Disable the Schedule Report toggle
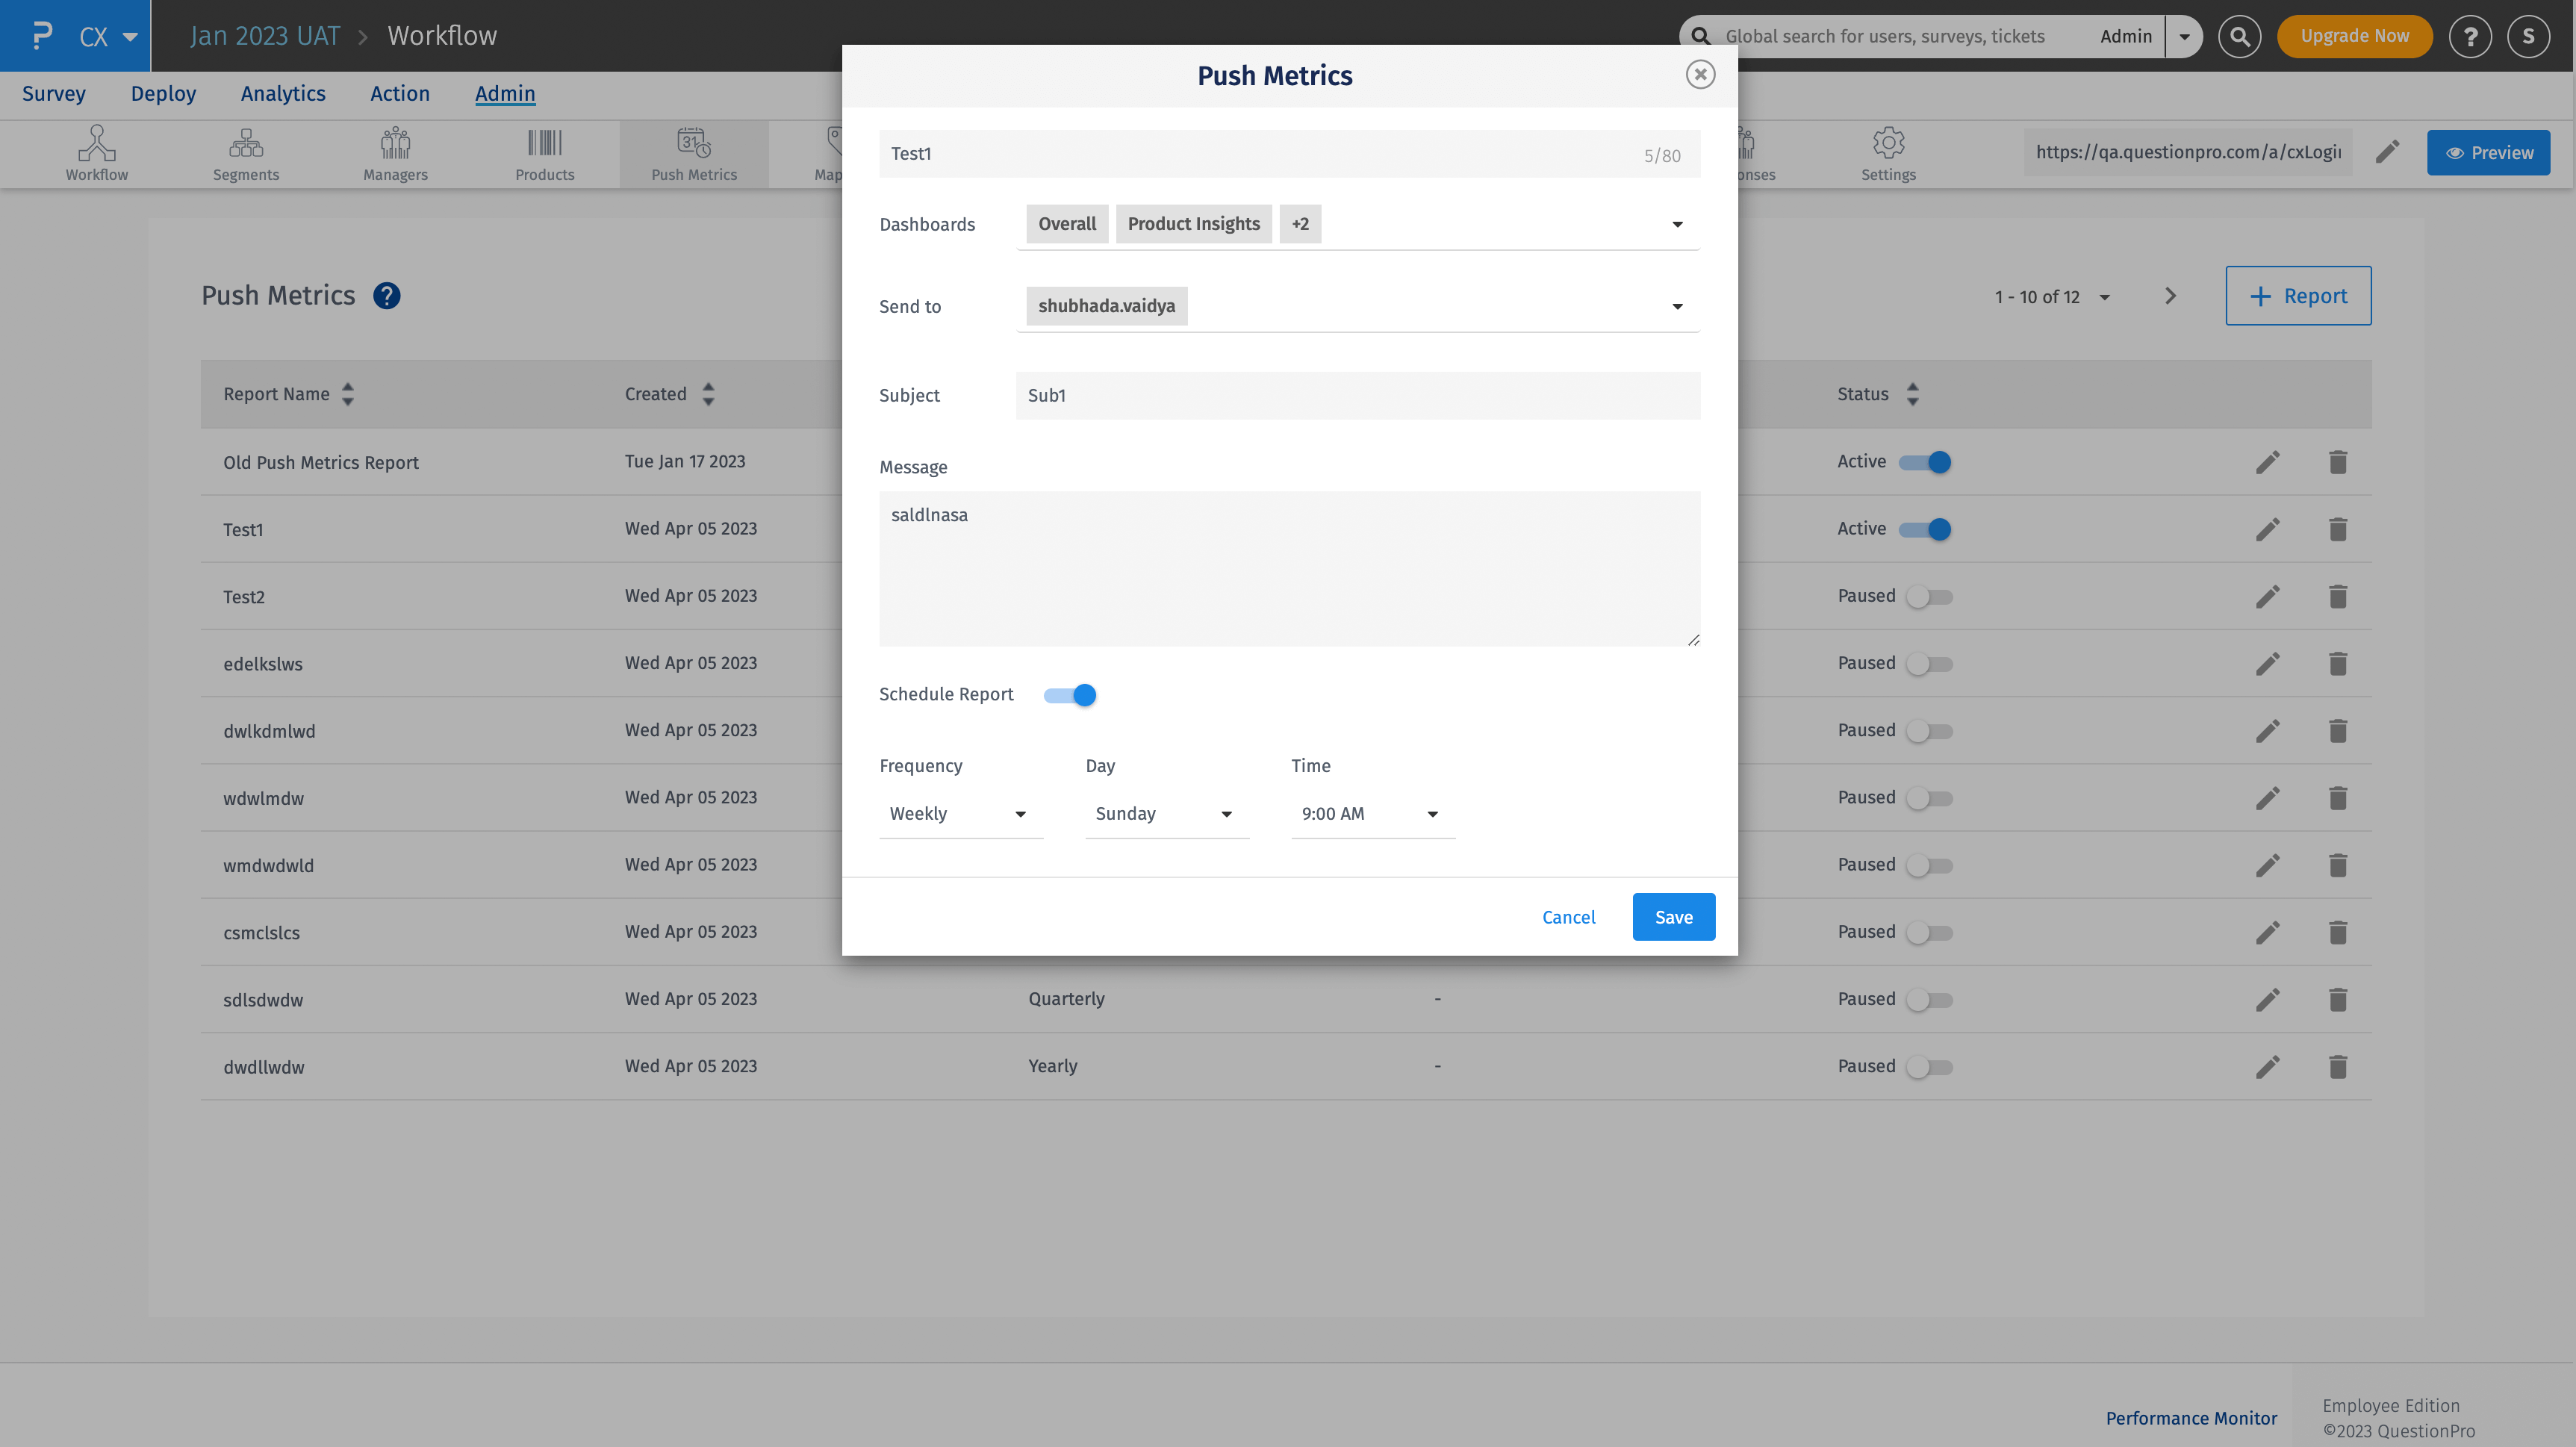The image size is (2576, 1447). coord(1069,694)
